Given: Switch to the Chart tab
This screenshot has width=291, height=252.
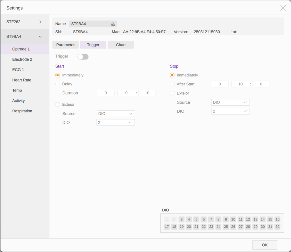Looking at the screenshot, I should point(121,45).
